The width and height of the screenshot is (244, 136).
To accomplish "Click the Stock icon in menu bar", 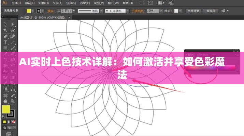I will [x=150, y=3].
